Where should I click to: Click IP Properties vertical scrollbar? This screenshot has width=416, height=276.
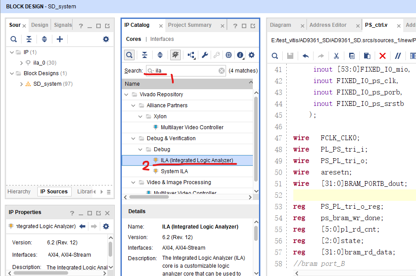tap(111, 249)
